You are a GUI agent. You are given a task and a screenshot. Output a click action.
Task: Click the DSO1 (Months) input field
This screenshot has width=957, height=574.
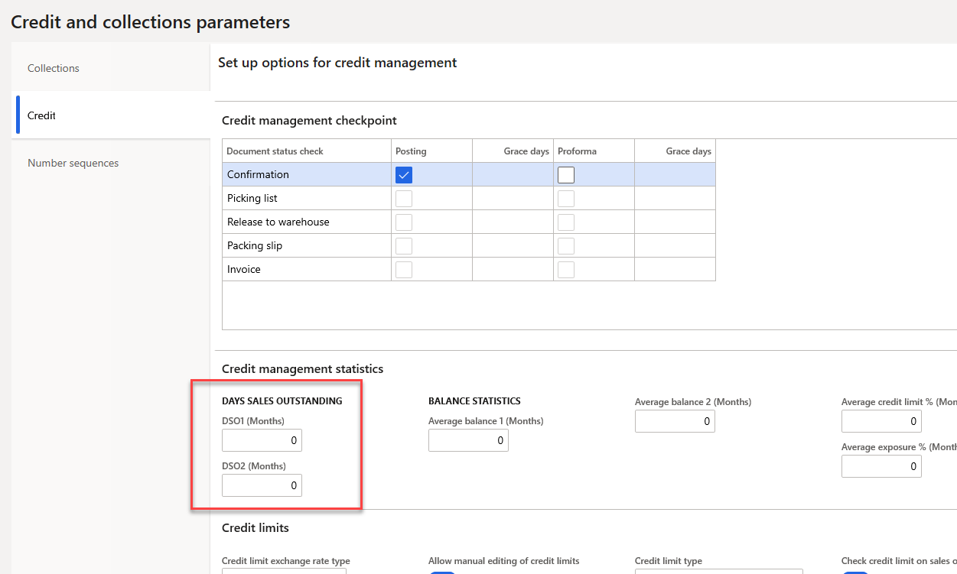pos(262,440)
